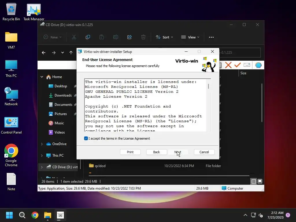Launch Google Chrome from desktop
Viewport: 296px width, 222px height.
11,155
